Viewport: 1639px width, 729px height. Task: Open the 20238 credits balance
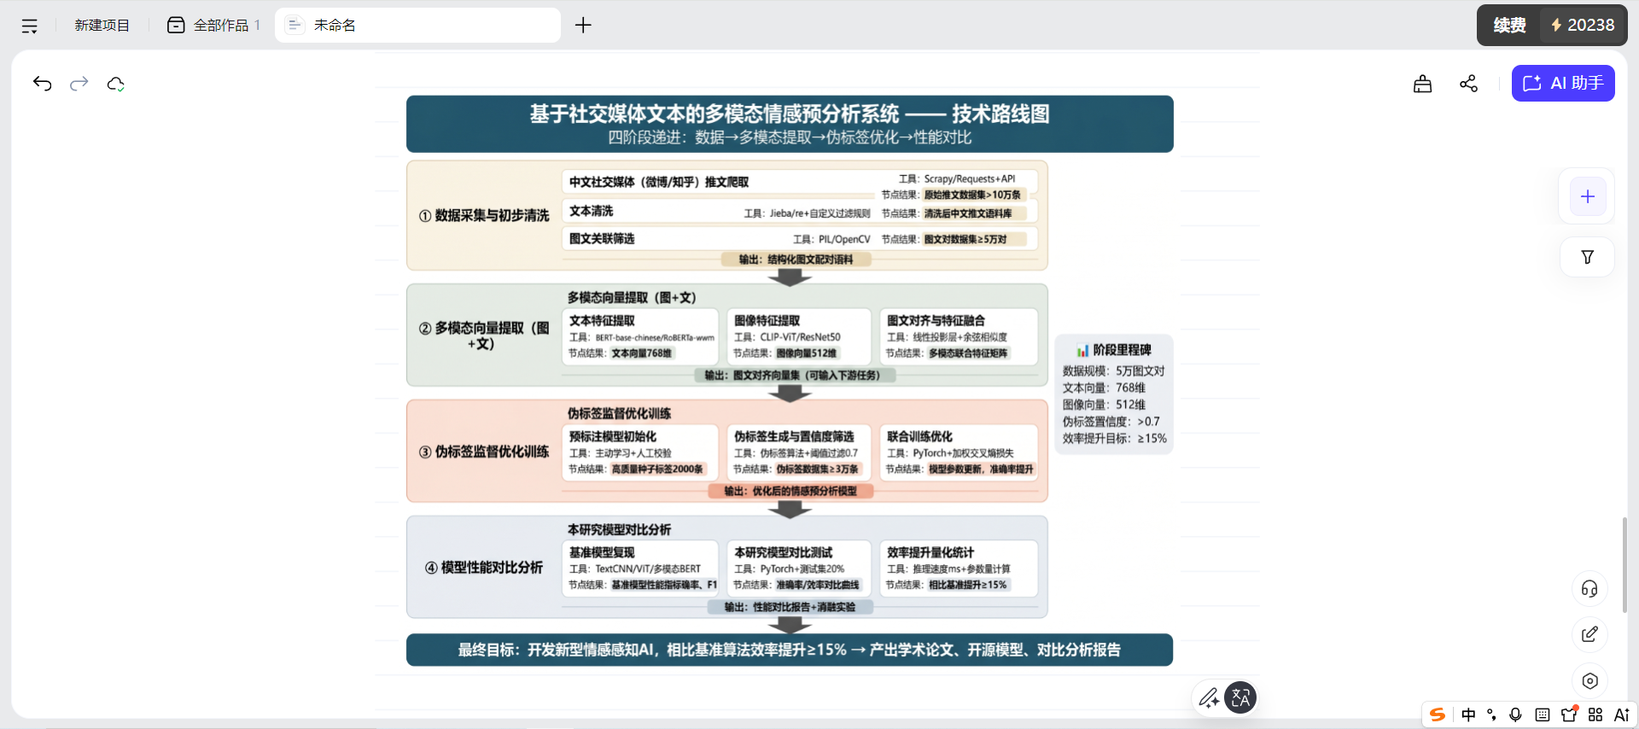(1583, 26)
